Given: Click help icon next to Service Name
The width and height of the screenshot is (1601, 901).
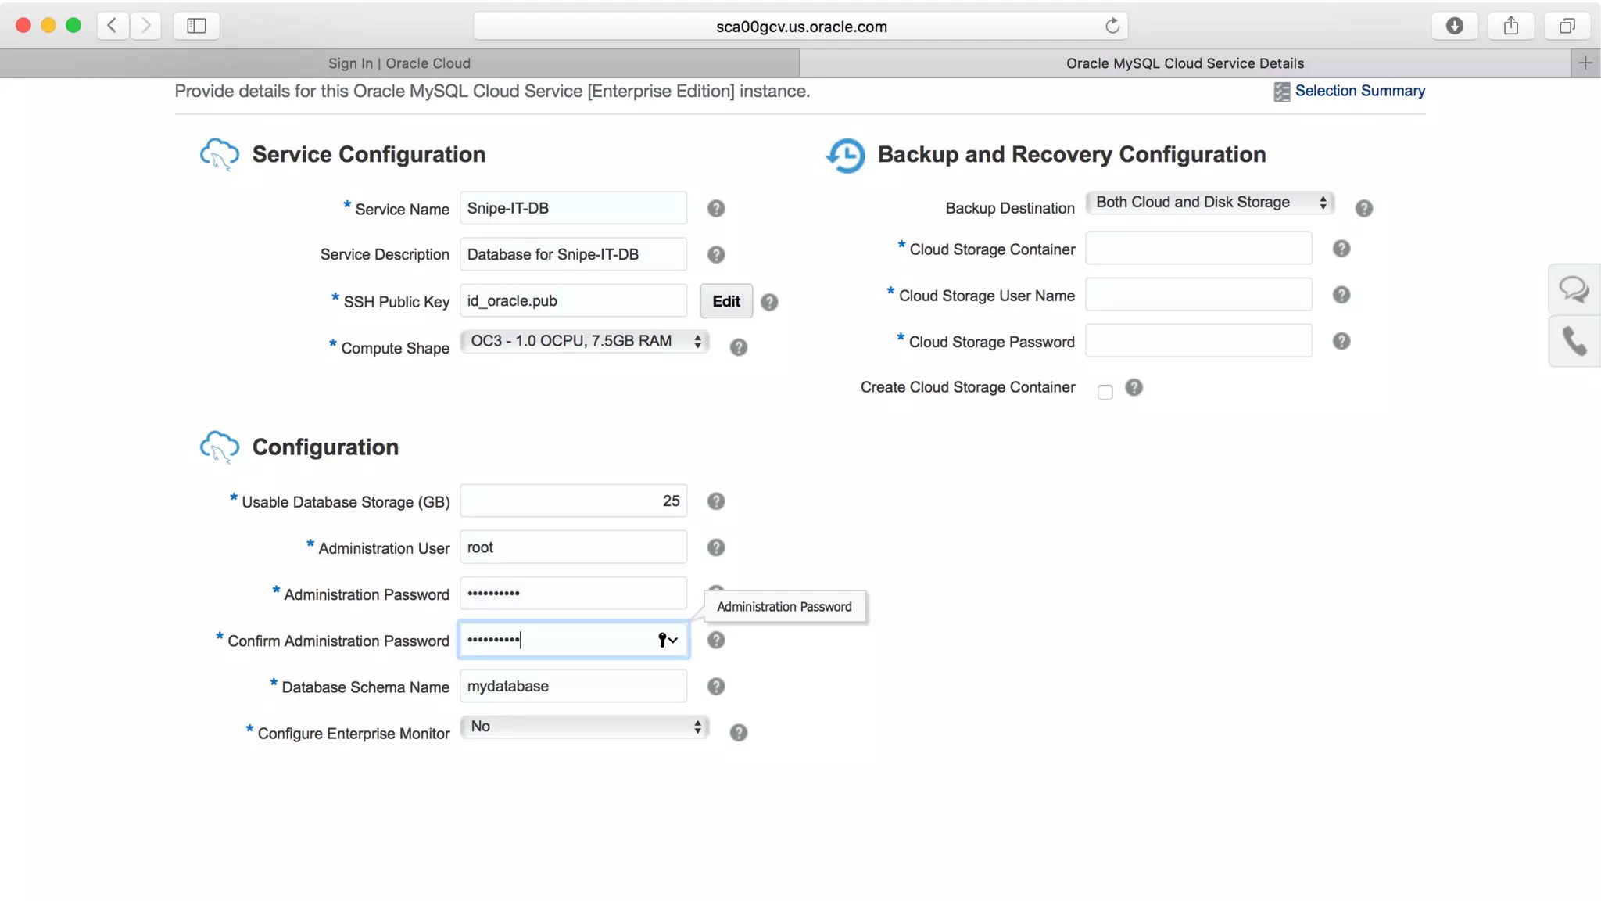Looking at the screenshot, I should (x=715, y=209).
